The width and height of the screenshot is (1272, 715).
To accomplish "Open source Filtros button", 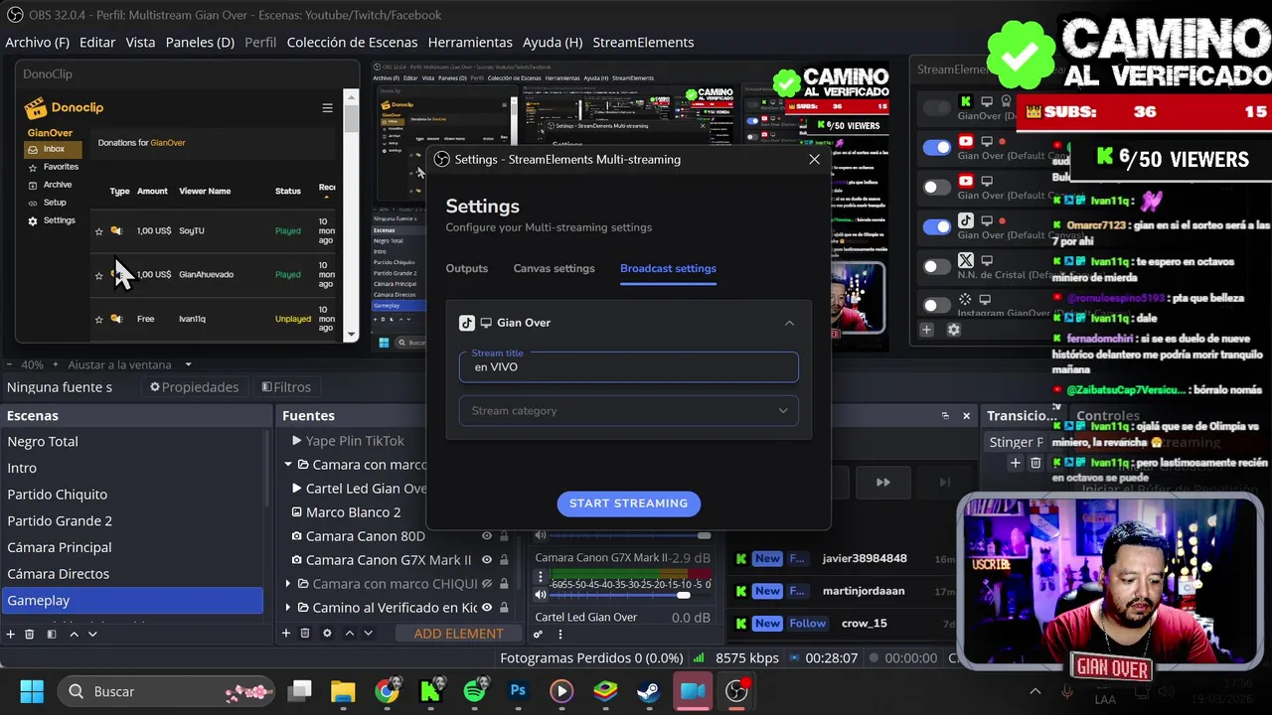I will point(286,387).
